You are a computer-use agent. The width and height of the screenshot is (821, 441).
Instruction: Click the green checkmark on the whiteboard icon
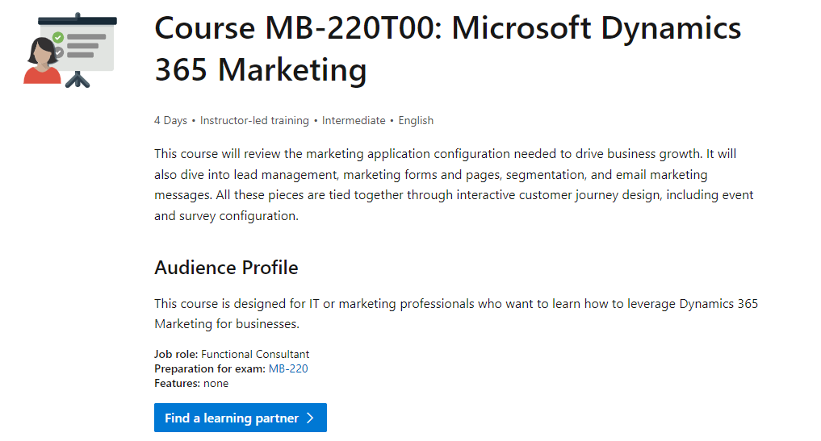pyautogui.click(x=57, y=37)
